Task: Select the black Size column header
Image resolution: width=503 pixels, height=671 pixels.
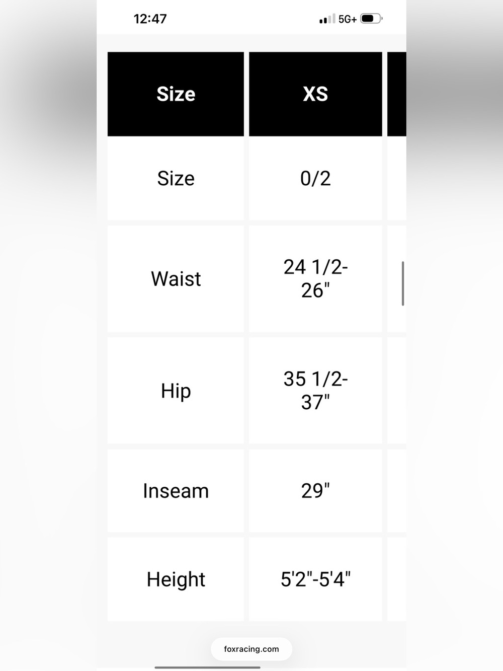Action: [x=176, y=94]
